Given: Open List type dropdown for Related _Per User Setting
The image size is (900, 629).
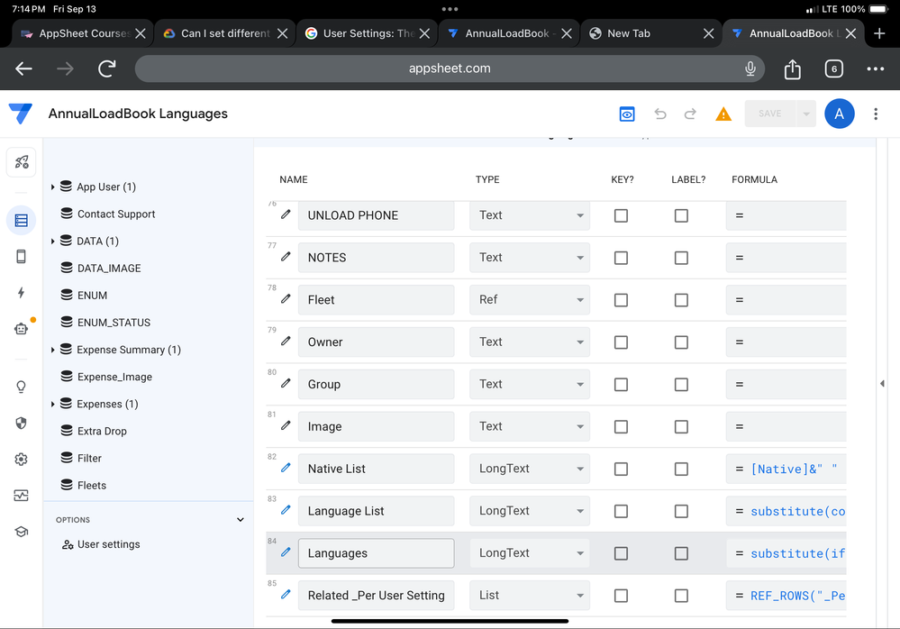Looking at the screenshot, I should click(529, 595).
